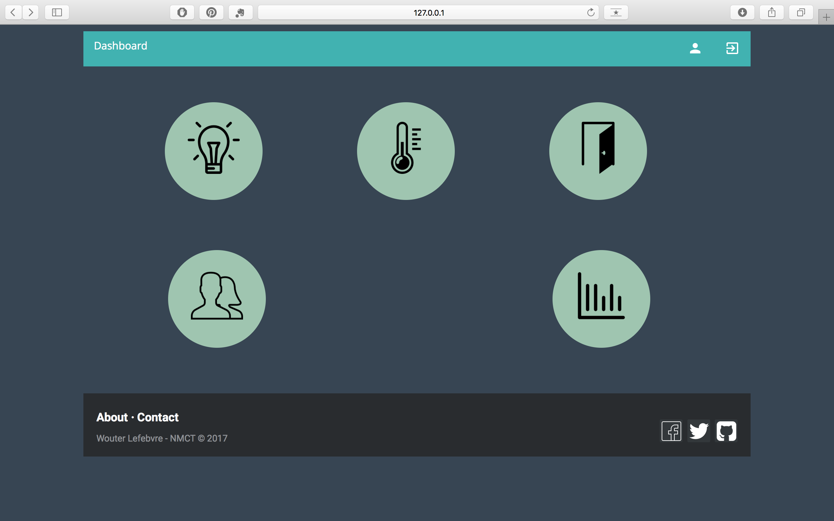Click the Pinterest extension icon
The width and height of the screenshot is (834, 521).
click(211, 12)
